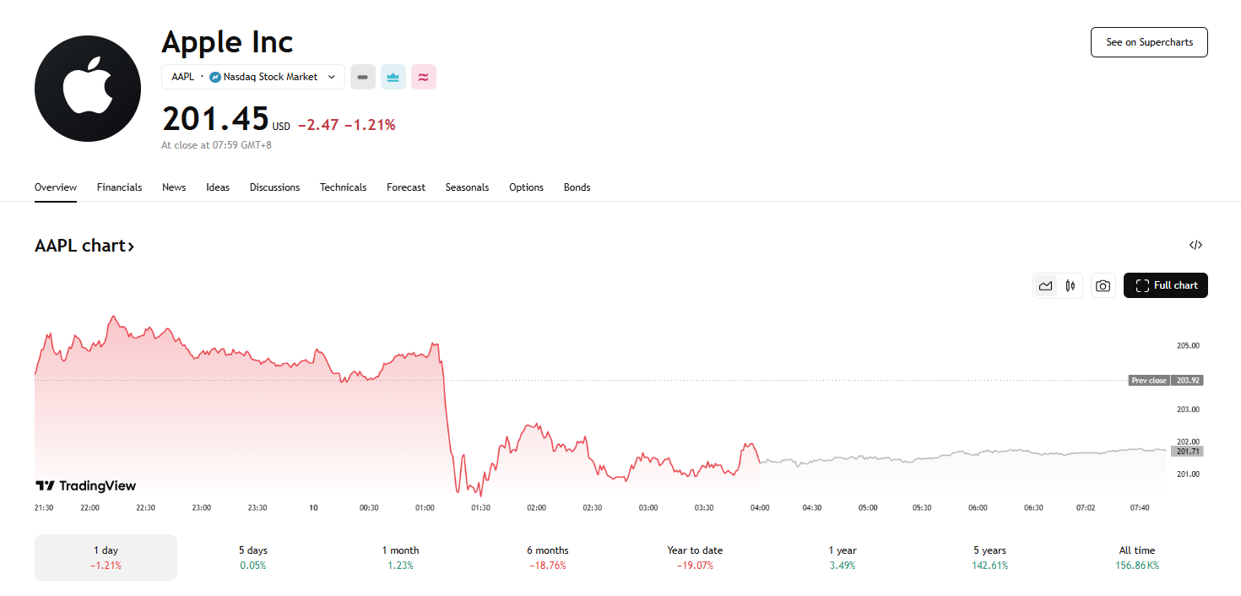Open the embed code icon
Image resolution: width=1241 pixels, height=596 pixels.
pyautogui.click(x=1195, y=246)
